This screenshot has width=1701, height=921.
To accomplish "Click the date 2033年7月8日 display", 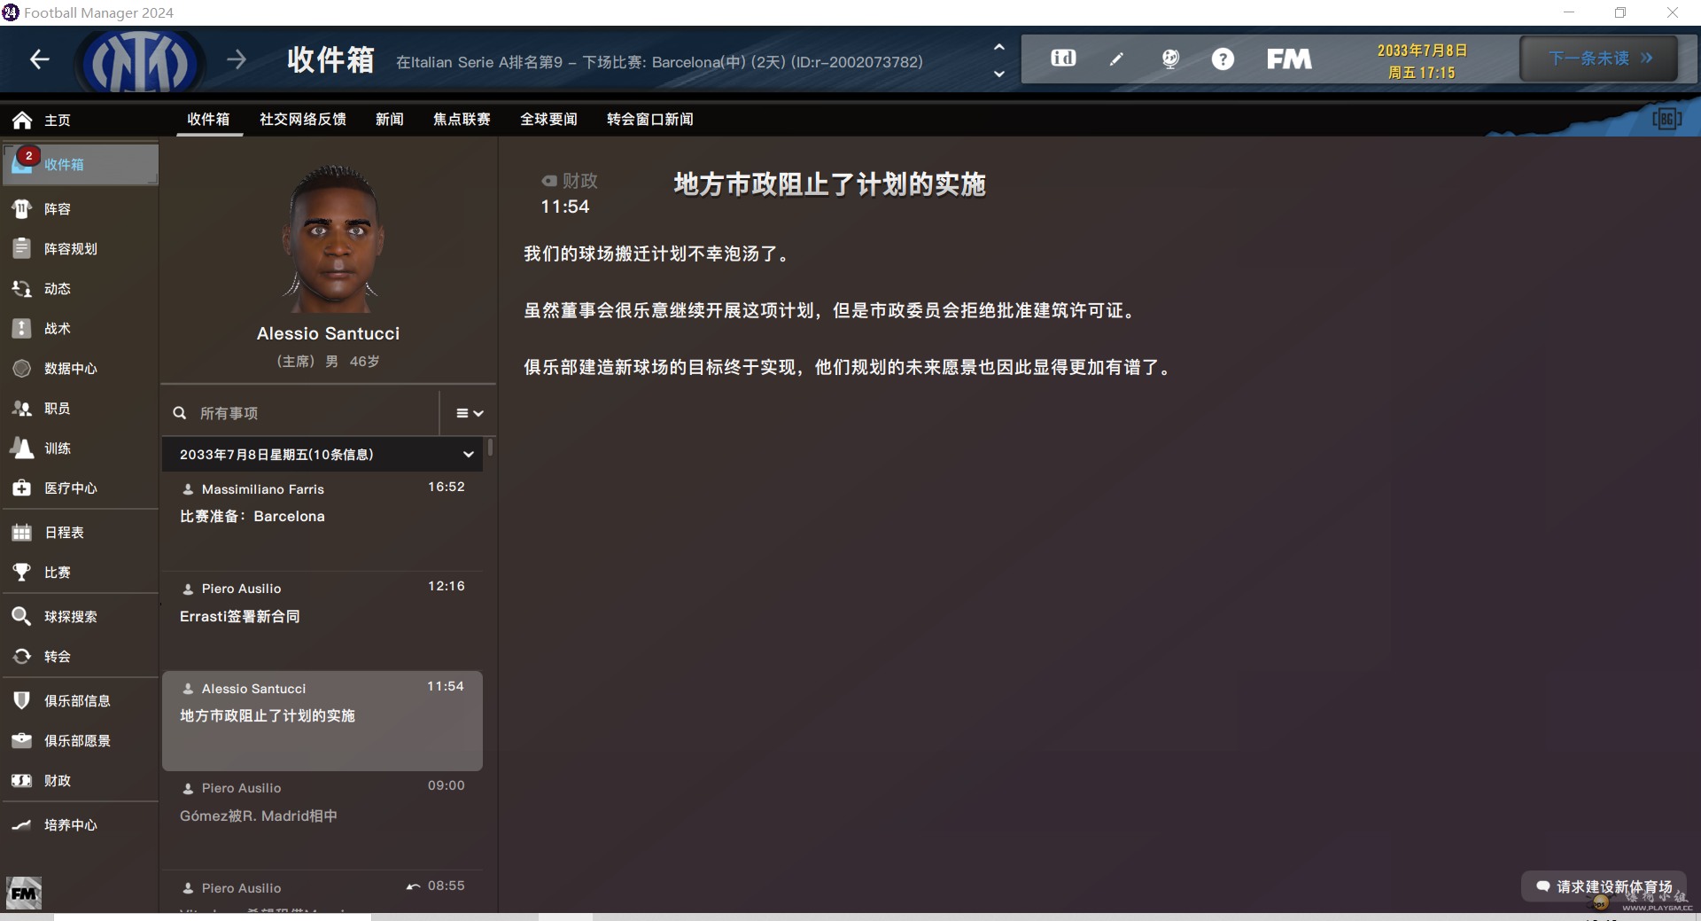I will [1421, 51].
